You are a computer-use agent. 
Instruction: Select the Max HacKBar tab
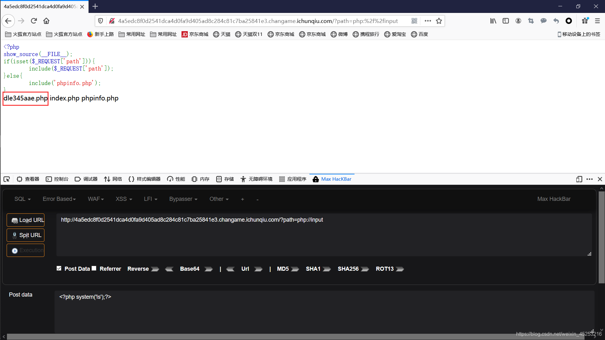pyautogui.click(x=332, y=179)
